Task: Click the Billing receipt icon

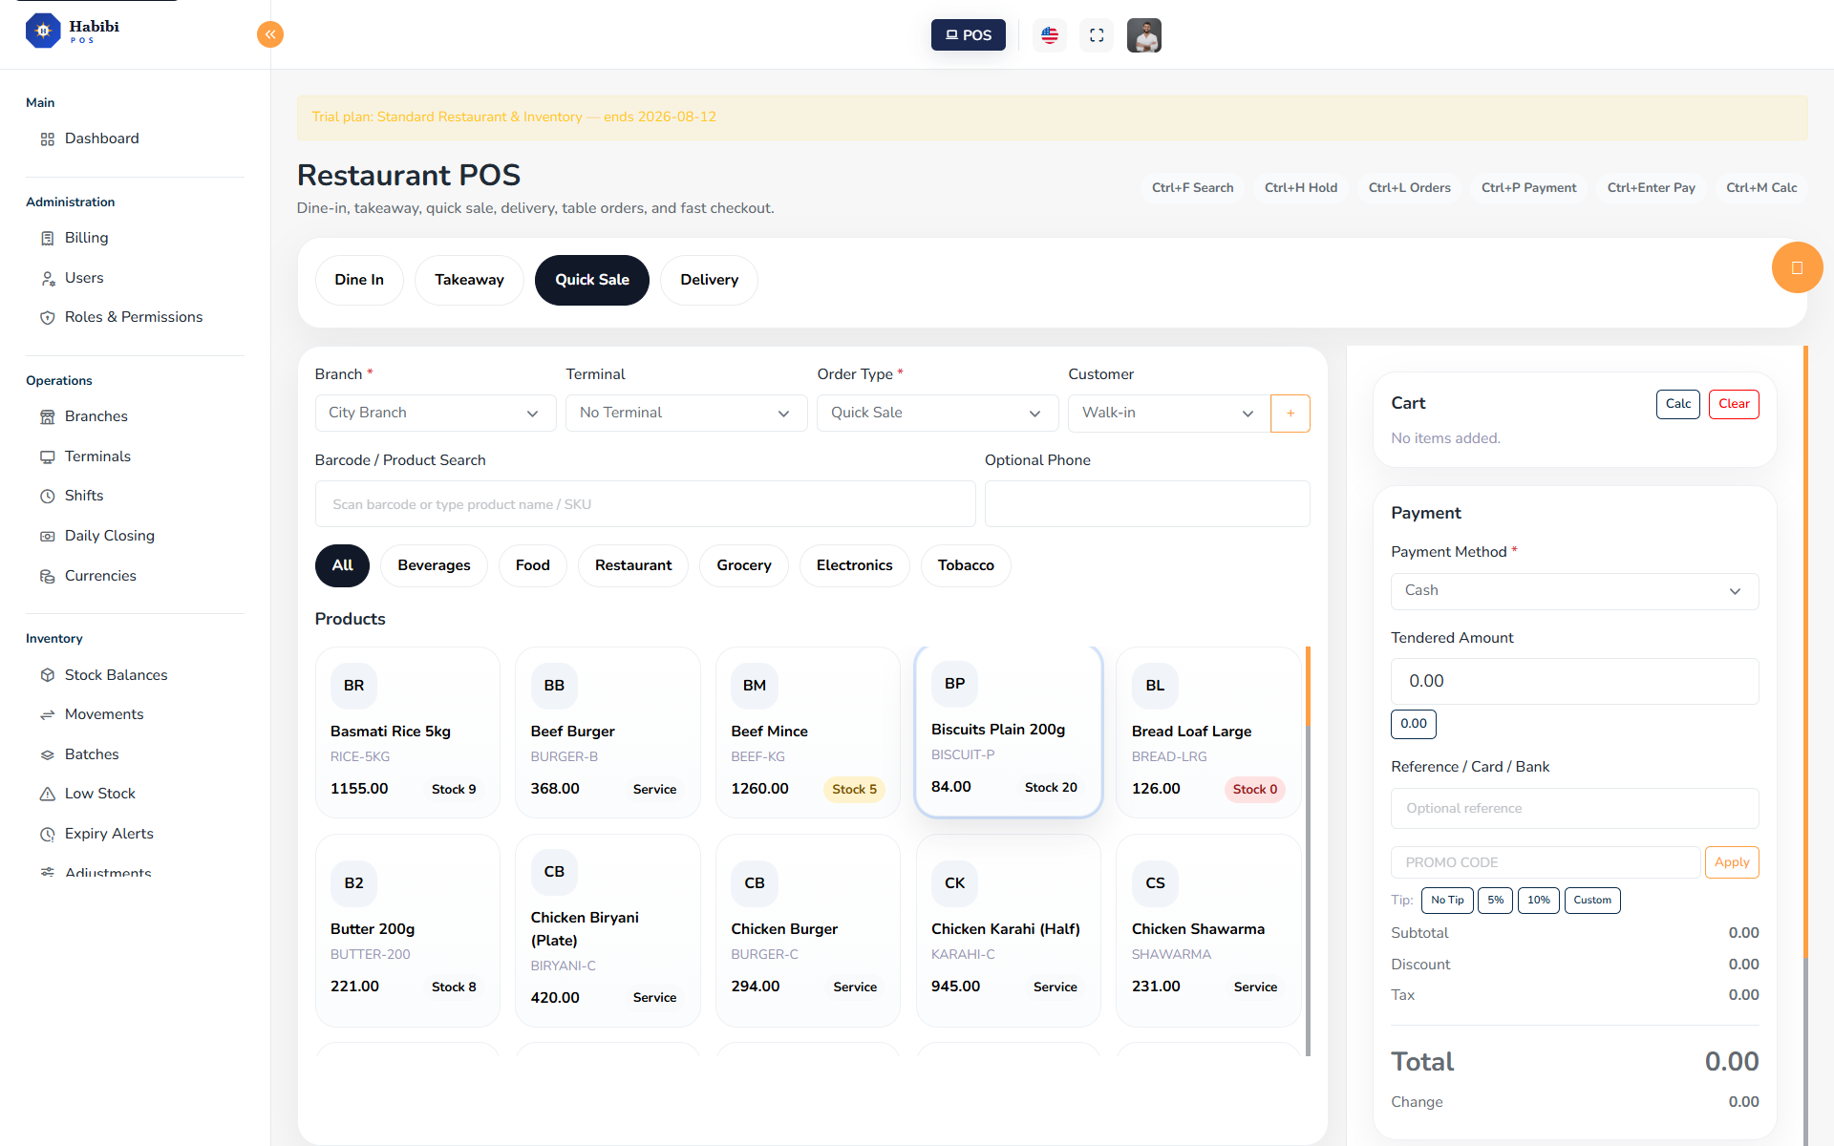Action: pyautogui.click(x=47, y=239)
